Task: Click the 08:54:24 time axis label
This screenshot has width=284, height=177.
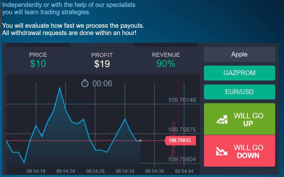Action: [x=65, y=171]
